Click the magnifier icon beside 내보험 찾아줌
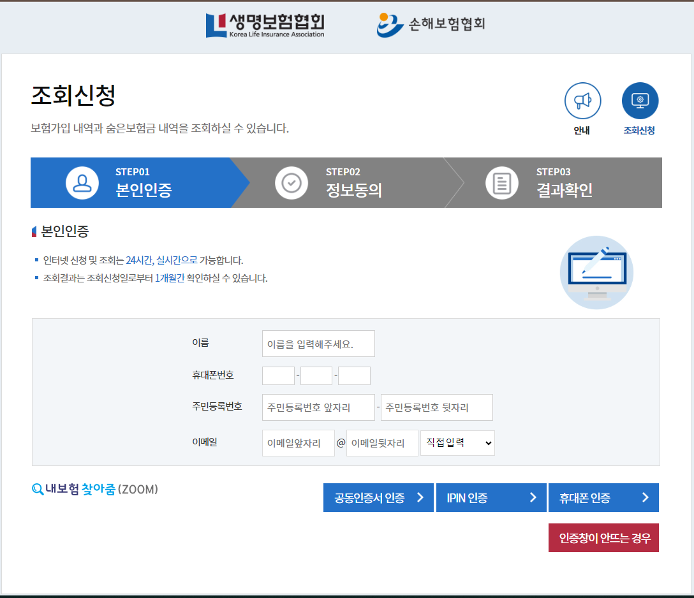The width and height of the screenshot is (694, 598). point(36,488)
